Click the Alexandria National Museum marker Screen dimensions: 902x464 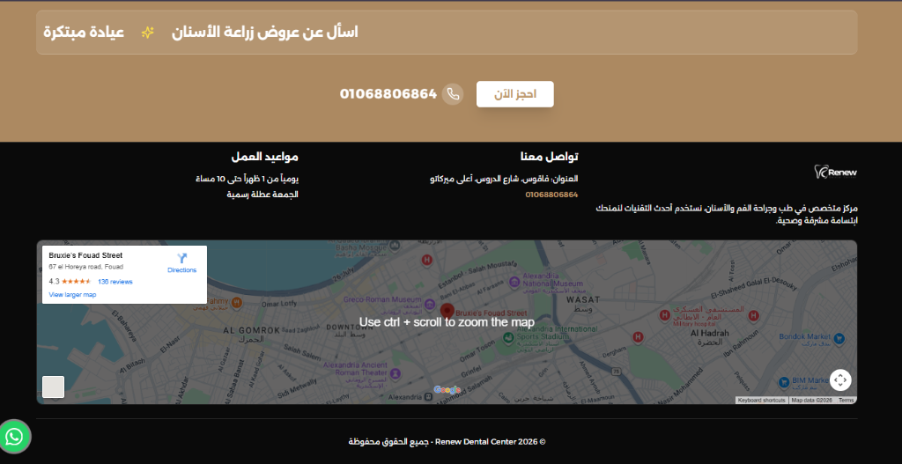pos(514,283)
